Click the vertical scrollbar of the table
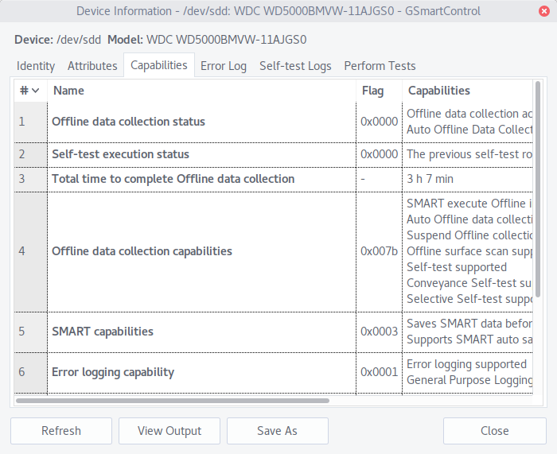 coord(538,189)
